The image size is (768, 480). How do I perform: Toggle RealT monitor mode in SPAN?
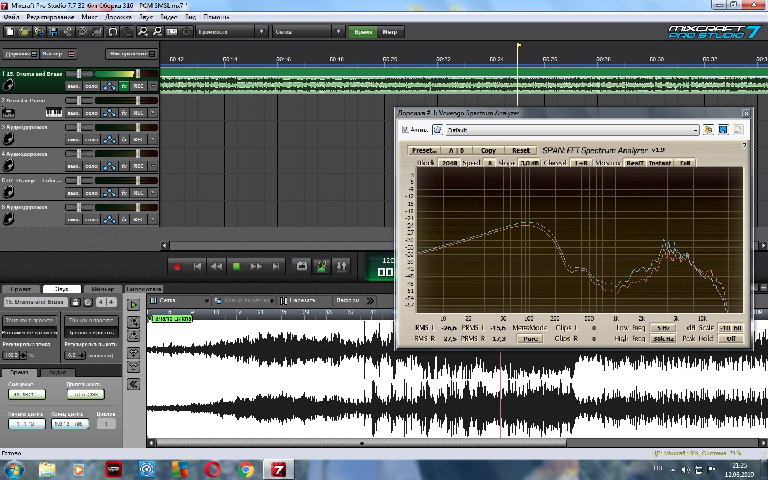(x=635, y=163)
